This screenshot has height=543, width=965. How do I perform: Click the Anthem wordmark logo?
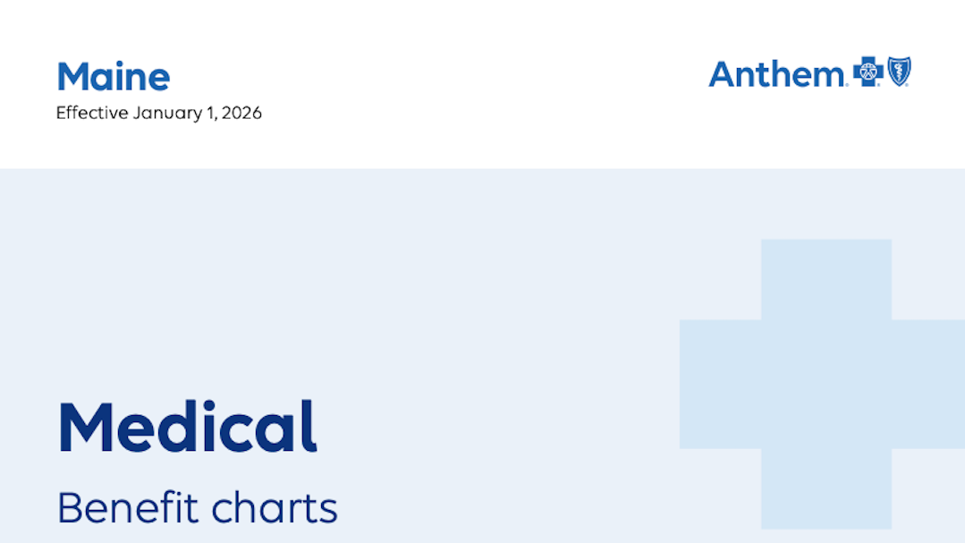[776, 74]
